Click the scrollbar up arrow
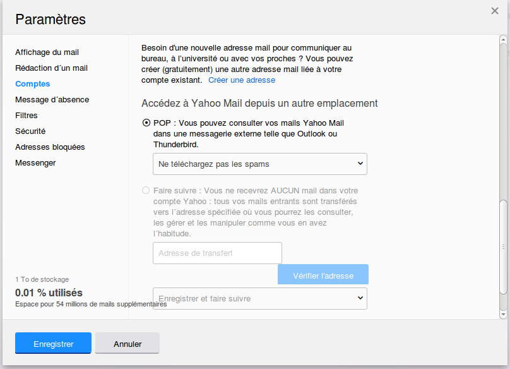Viewport: 510px width, 369px height. pyautogui.click(x=503, y=40)
